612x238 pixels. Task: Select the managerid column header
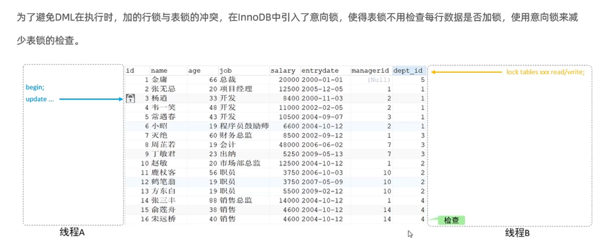pos(370,71)
